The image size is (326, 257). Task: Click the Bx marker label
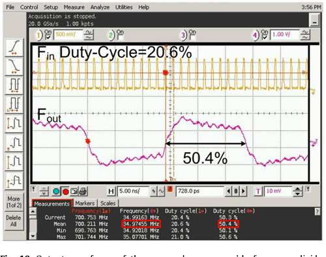click(173, 179)
